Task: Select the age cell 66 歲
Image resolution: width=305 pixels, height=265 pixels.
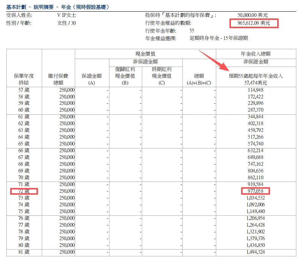Action: point(24,151)
